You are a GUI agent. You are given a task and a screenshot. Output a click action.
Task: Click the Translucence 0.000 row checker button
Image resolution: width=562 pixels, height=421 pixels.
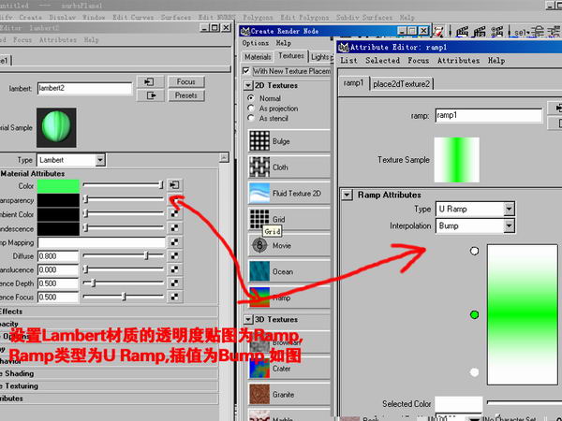pyautogui.click(x=174, y=269)
